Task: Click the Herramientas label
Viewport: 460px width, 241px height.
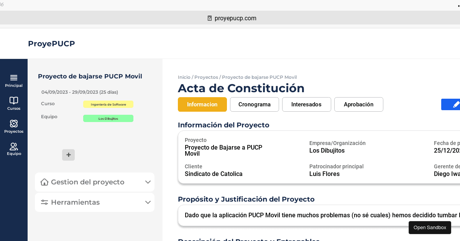Action: point(76,202)
